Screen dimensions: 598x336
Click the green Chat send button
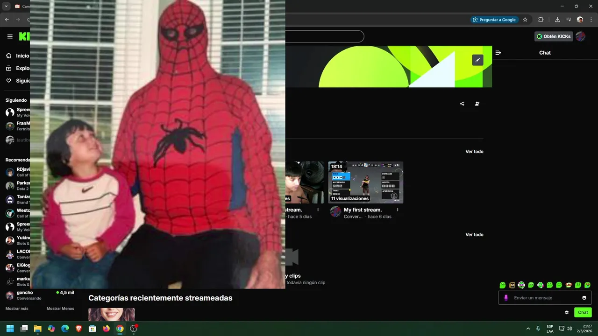click(x=583, y=313)
